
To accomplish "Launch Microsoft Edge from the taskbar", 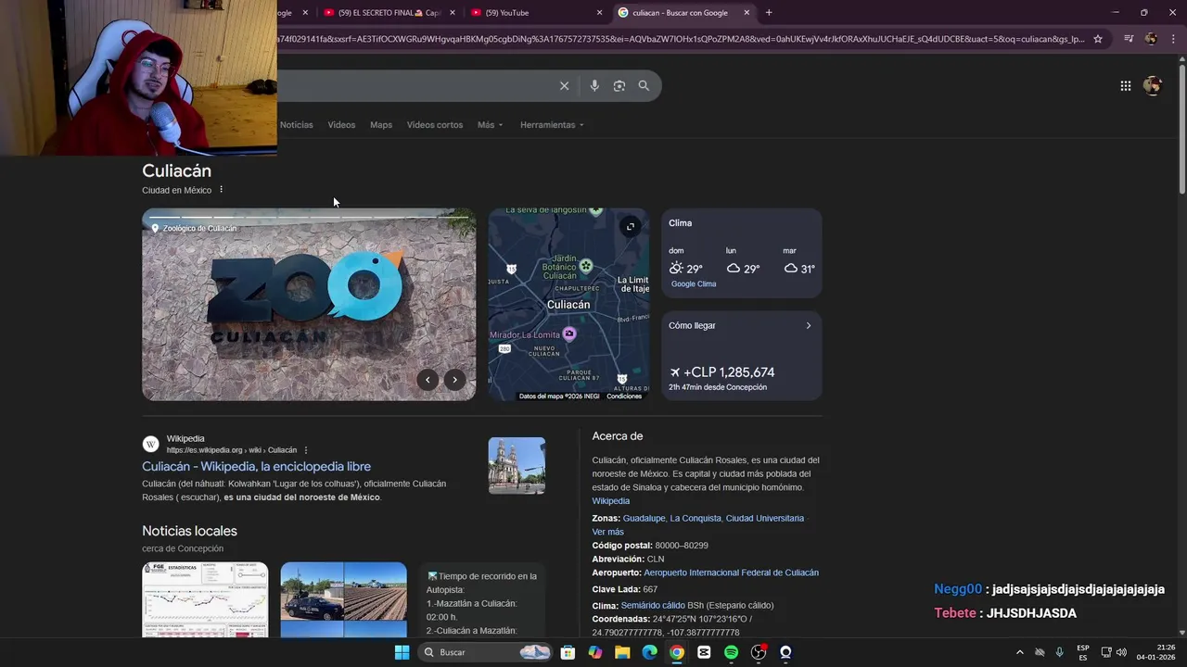I will pos(649,652).
